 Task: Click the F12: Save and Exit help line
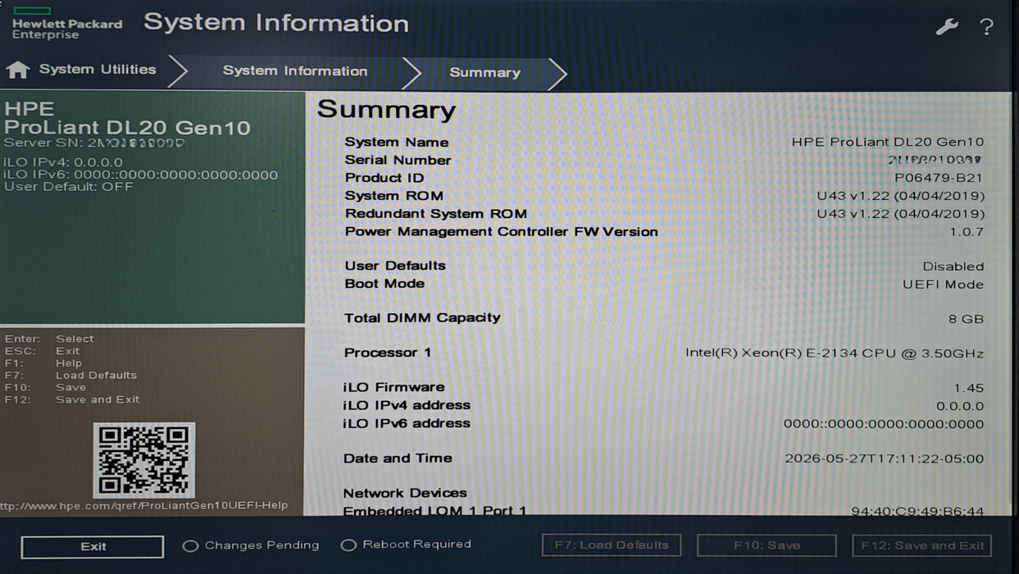72,399
